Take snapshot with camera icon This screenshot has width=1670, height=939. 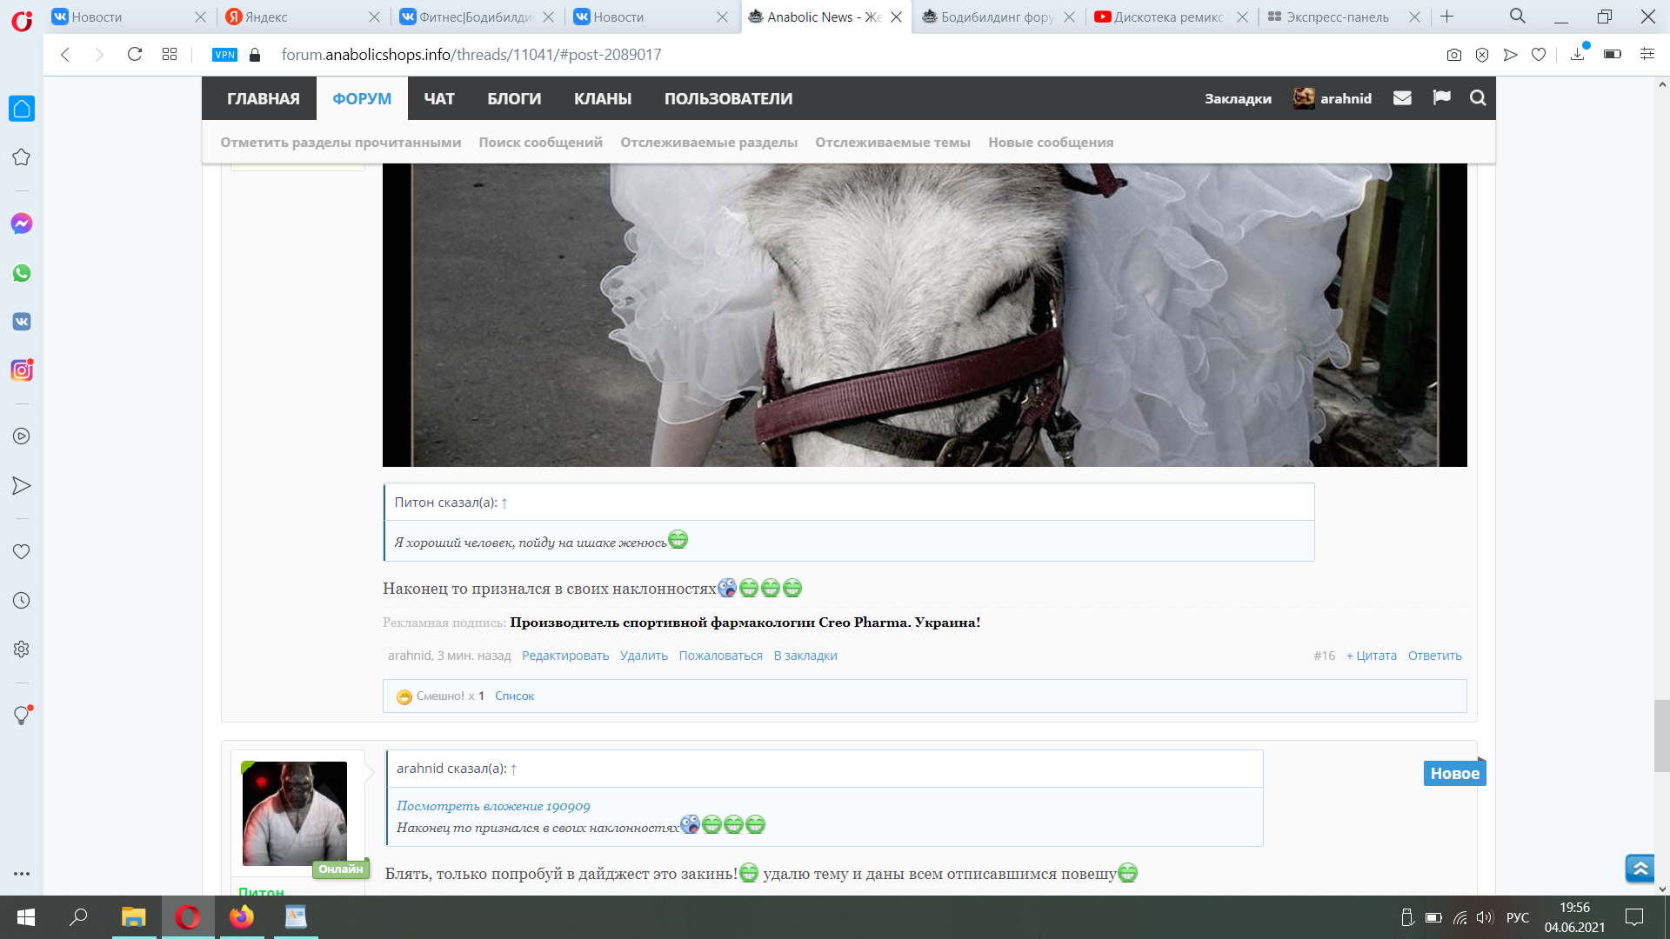[x=1453, y=55]
